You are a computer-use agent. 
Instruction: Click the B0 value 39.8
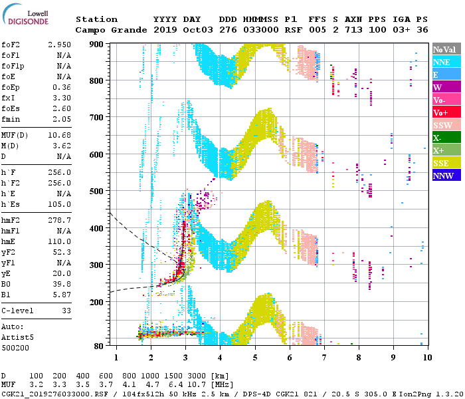click(62, 284)
